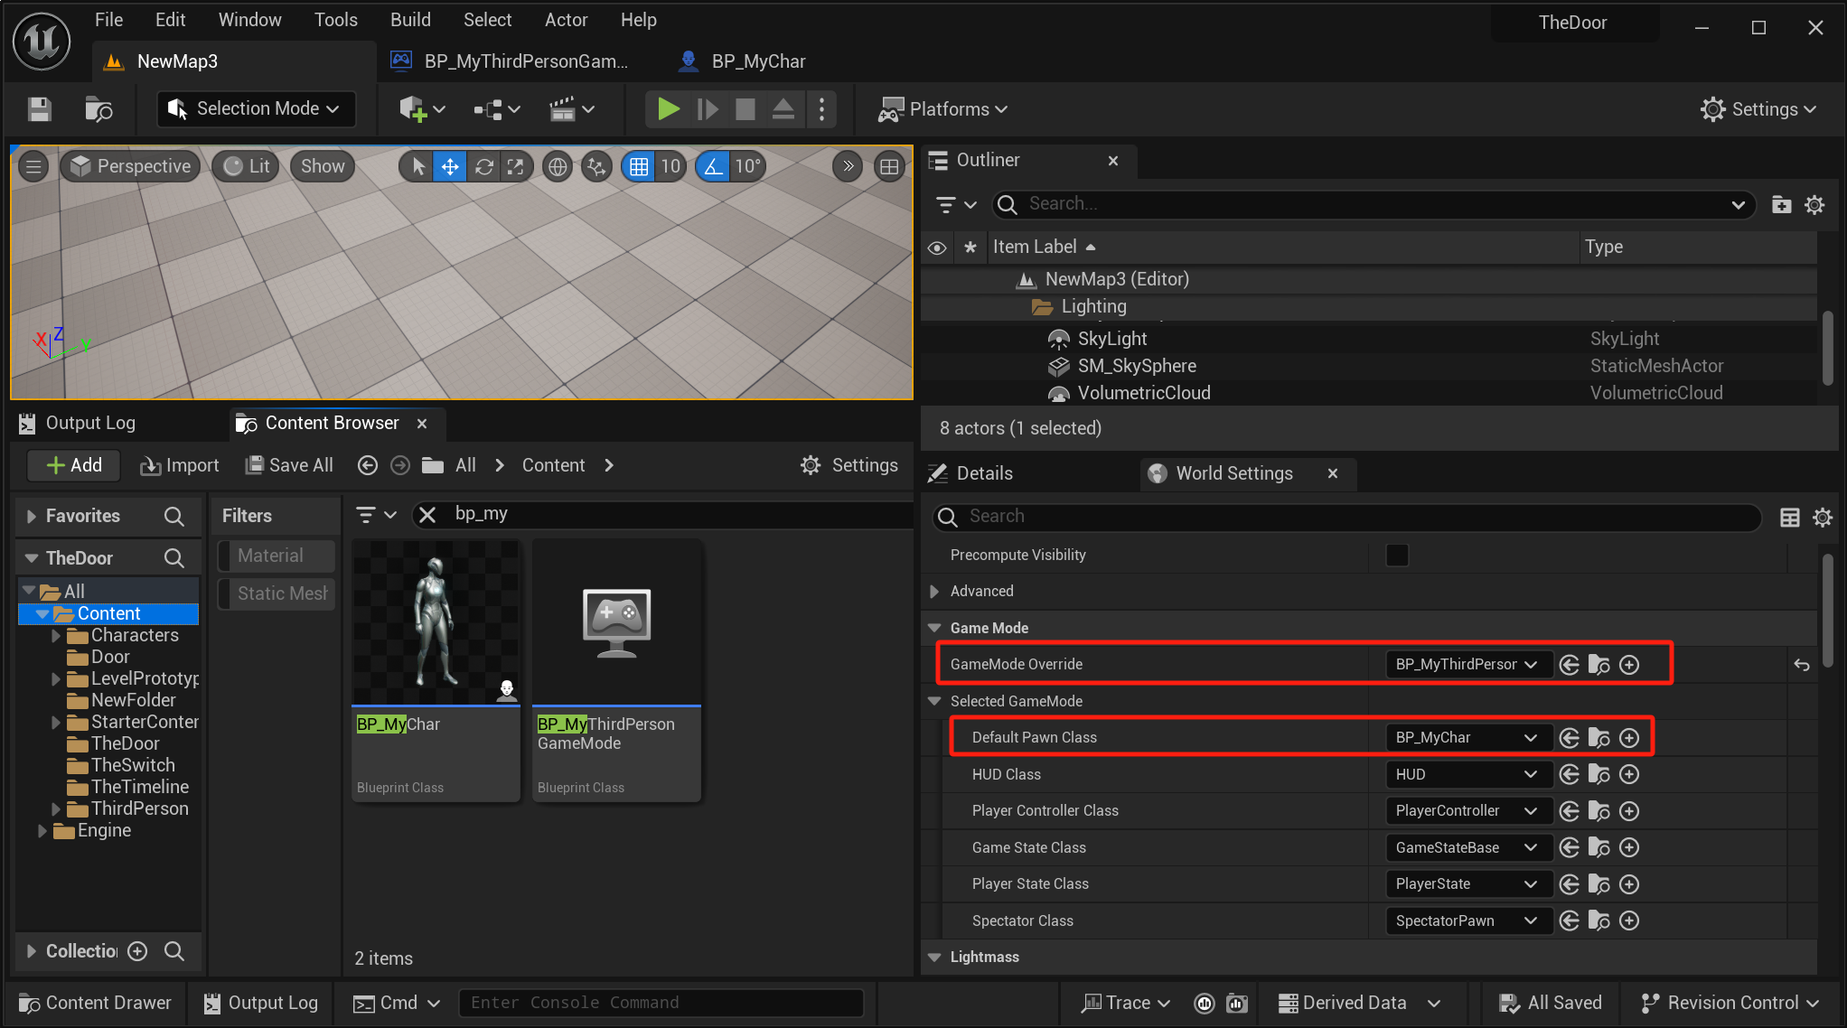Click Save All button

coord(289,465)
